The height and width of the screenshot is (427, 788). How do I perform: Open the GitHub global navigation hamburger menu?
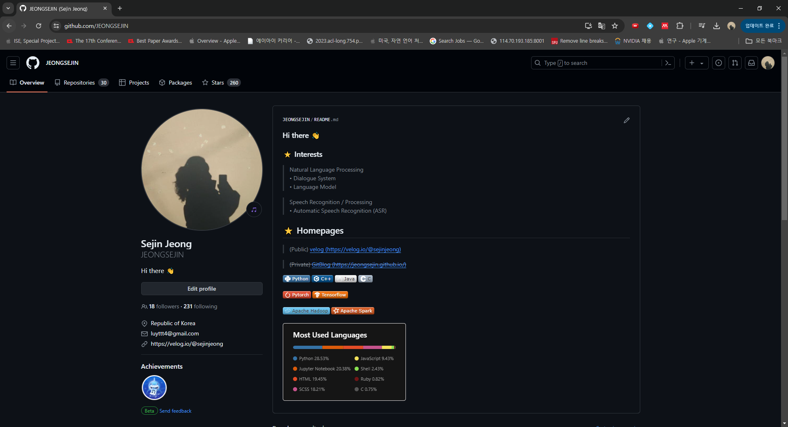(x=13, y=63)
